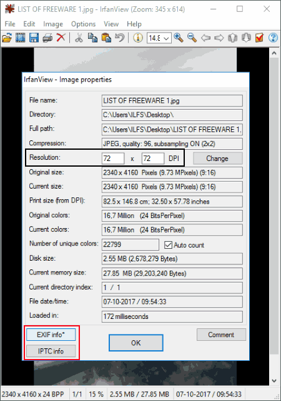281x401 pixels.
Task: Click the vertical DPI resolution field
Action: point(153,159)
